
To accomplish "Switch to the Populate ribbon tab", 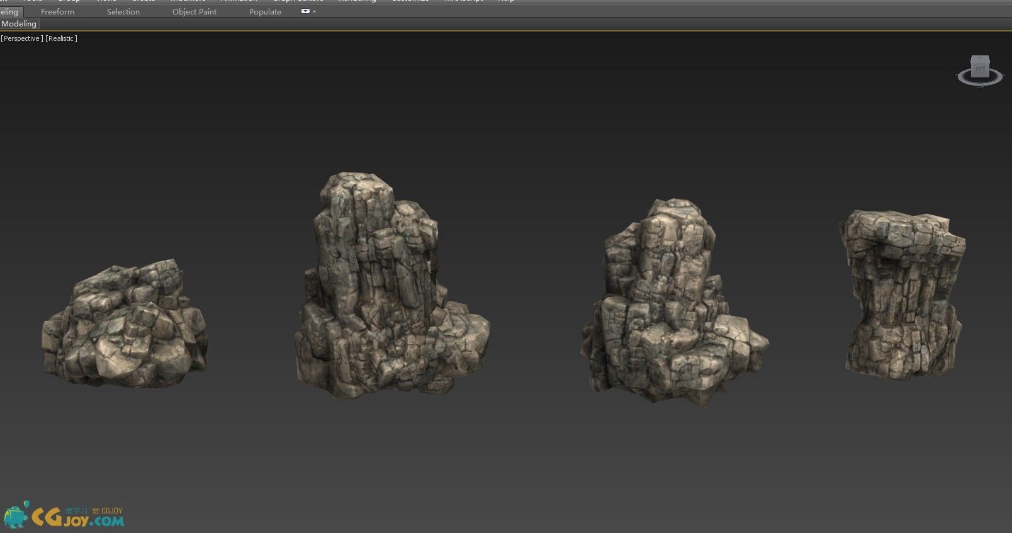I will 265,12.
